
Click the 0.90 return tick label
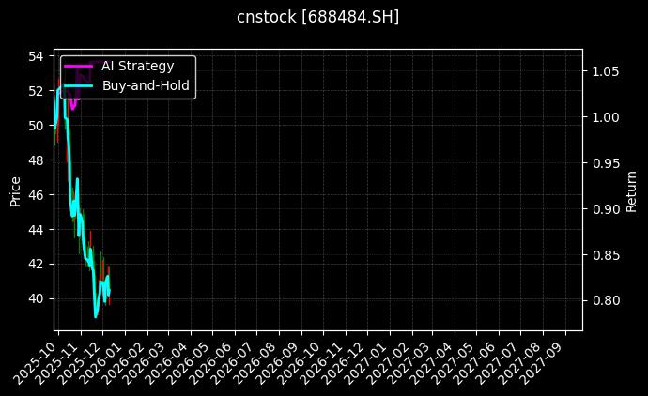coord(604,209)
